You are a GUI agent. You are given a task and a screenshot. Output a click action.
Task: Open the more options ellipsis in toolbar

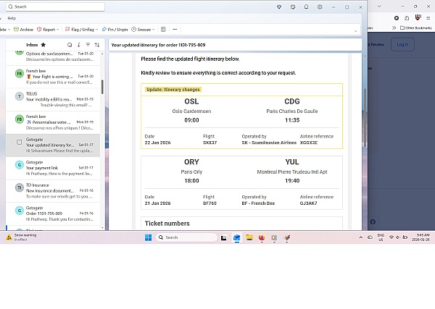175,30
